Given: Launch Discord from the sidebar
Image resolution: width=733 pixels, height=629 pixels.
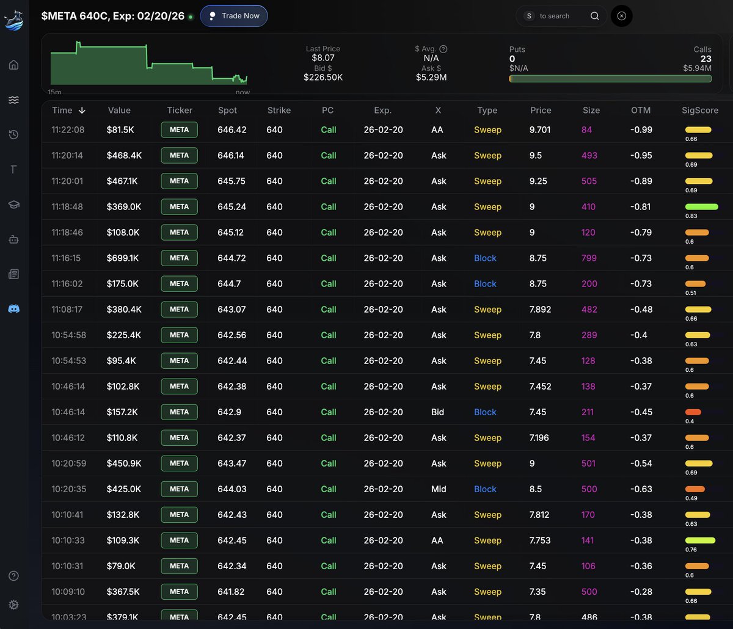Looking at the screenshot, I should (13, 308).
